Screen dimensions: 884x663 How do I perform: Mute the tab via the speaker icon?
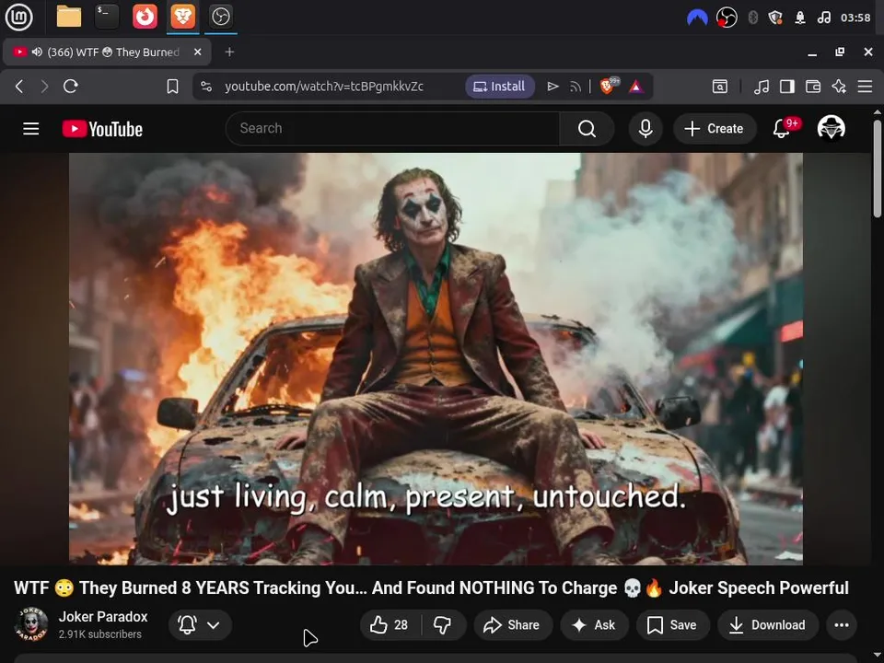pyautogui.click(x=37, y=52)
